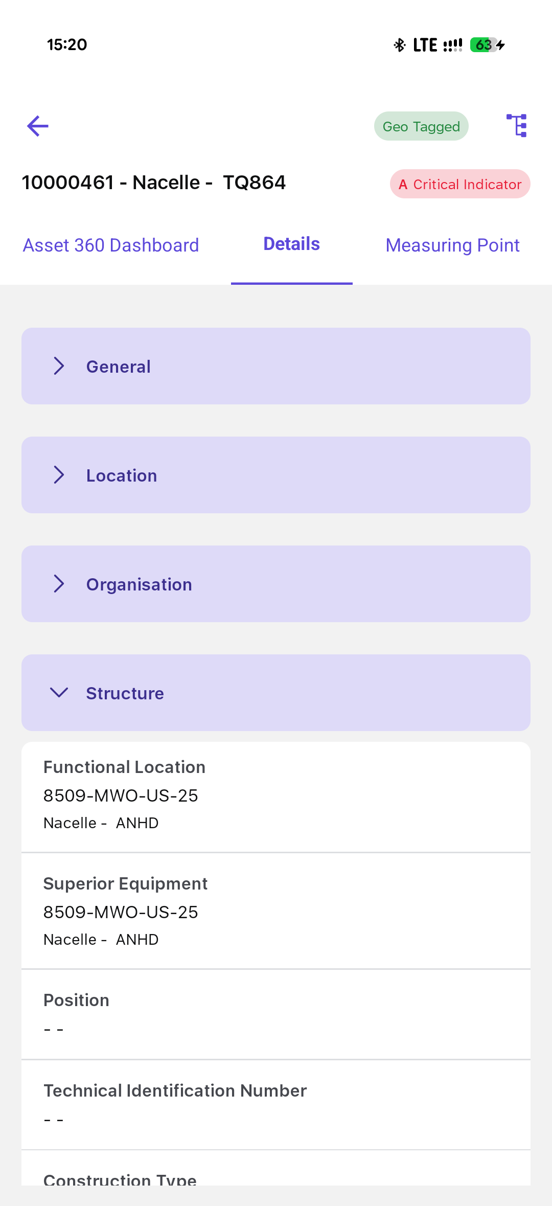
Task: Open the asset hierarchy tree icon
Action: pos(517,126)
